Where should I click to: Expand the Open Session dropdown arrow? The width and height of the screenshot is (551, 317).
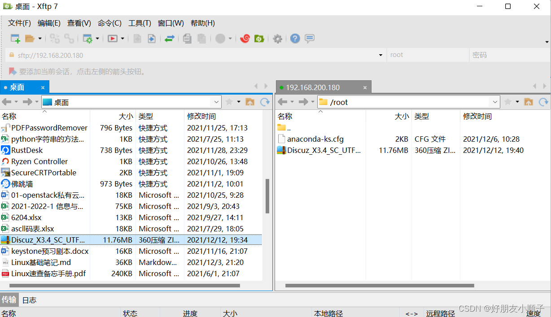(x=40, y=39)
